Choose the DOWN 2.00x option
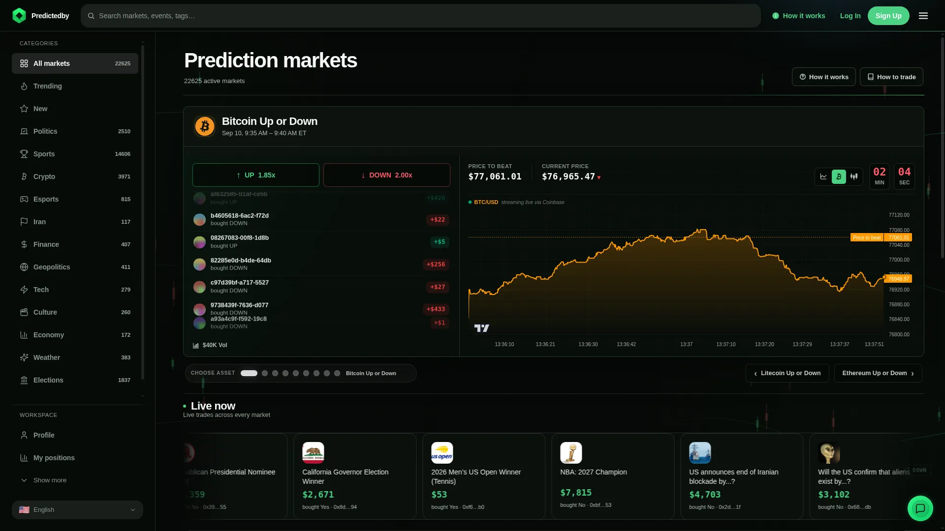The width and height of the screenshot is (945, 531). 387,175
